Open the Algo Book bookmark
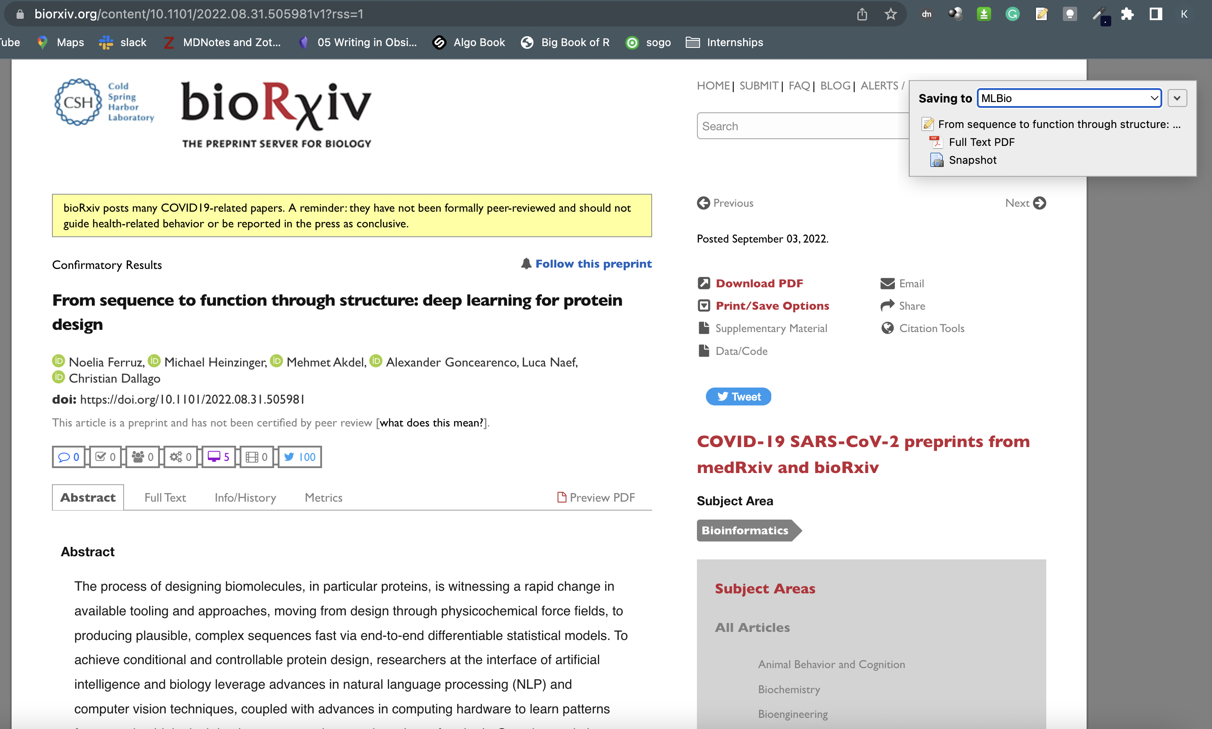 coord(468,42)
